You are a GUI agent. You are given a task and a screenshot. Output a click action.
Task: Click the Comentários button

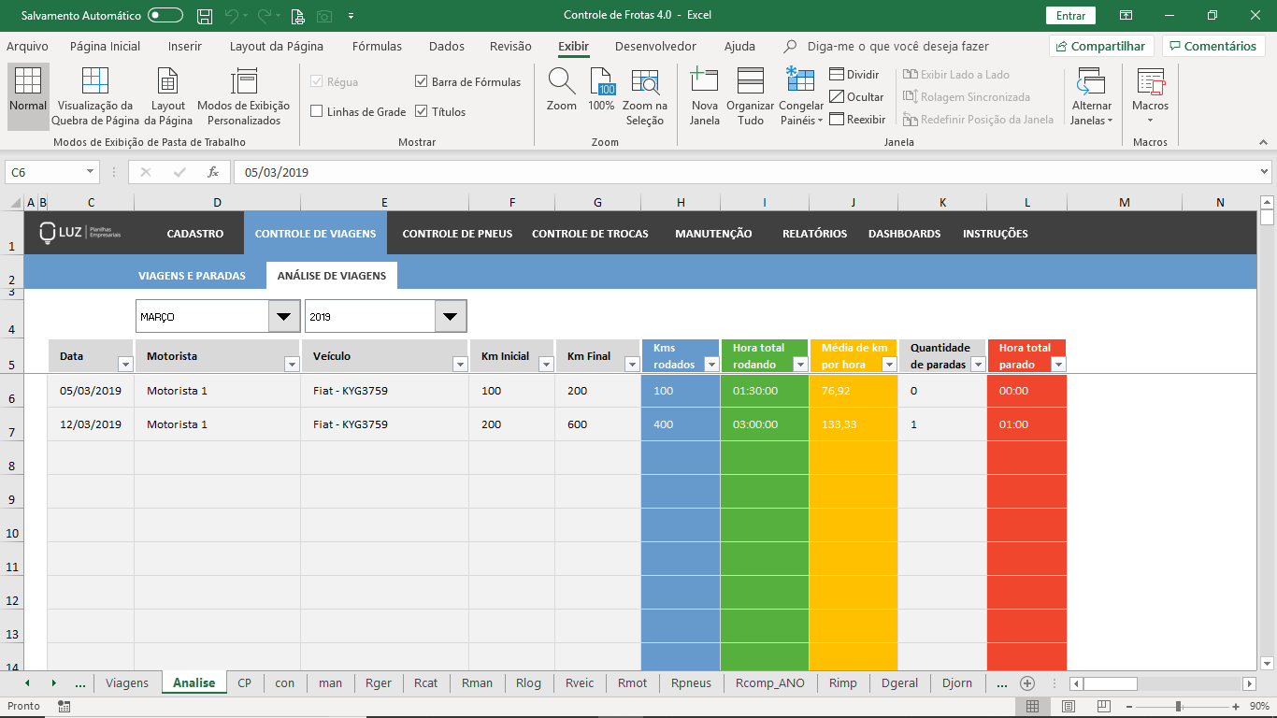(x=1213, y=46)
